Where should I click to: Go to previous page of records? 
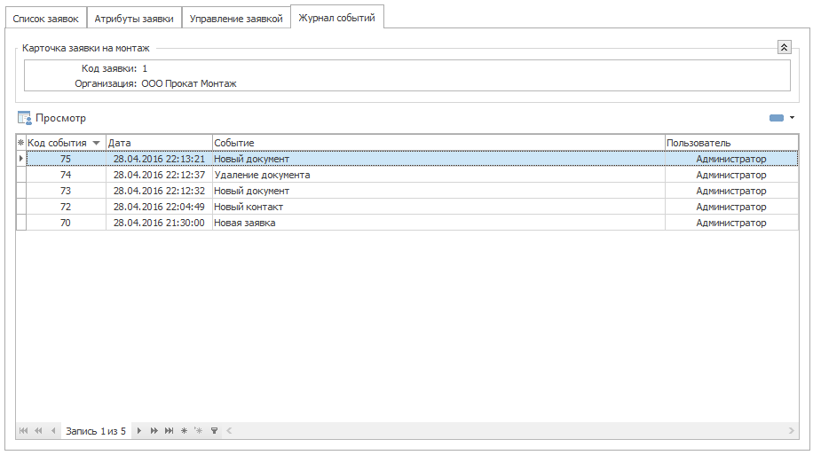coord(38,431)
